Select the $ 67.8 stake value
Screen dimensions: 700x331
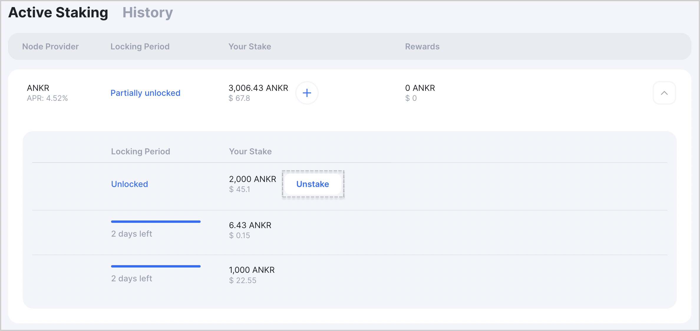point(239,98)
